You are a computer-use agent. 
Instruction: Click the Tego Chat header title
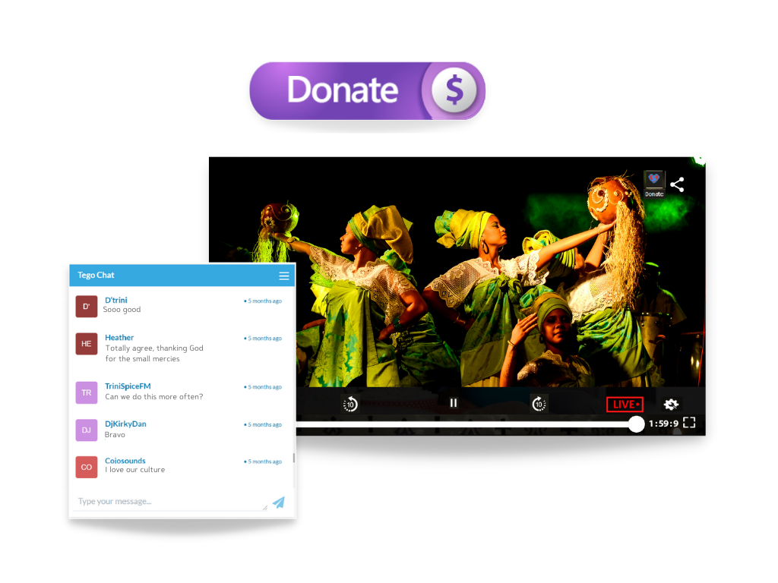click(x=96, y=275)
